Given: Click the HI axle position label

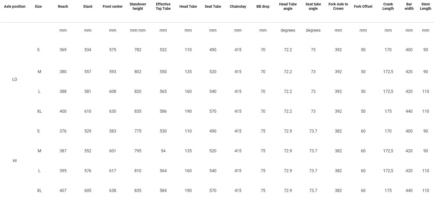Looking at the screenshot, I should pos(15,161).
